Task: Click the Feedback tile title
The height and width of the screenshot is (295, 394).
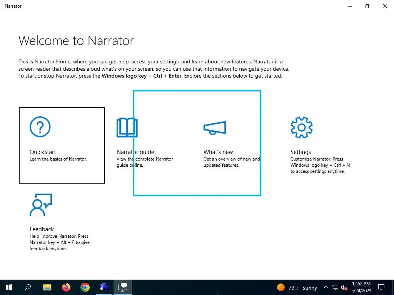Action: tap(42, 229)
